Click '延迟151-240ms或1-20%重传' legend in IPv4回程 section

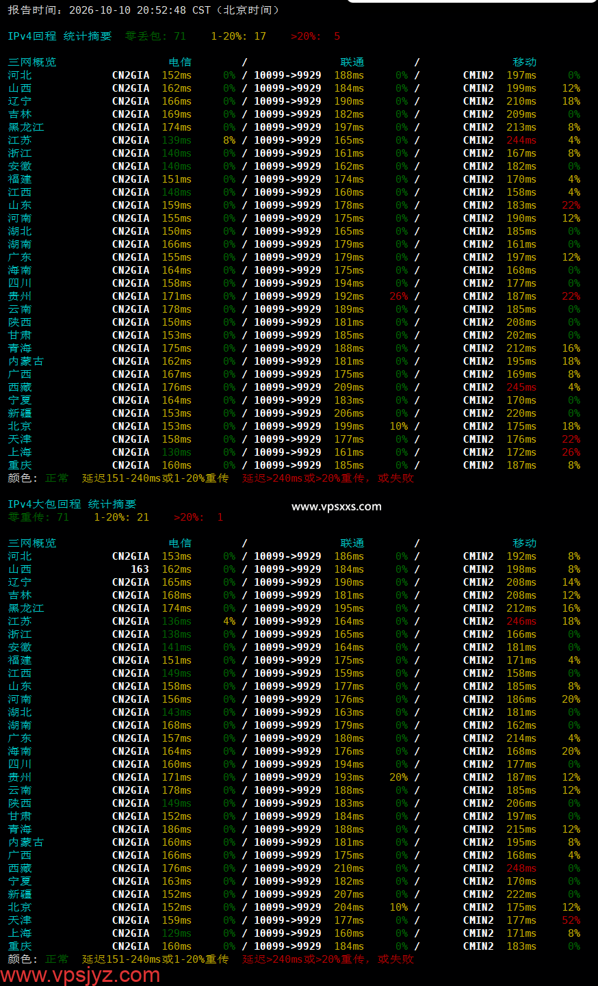pyautogui.click(x=155, y=478)
